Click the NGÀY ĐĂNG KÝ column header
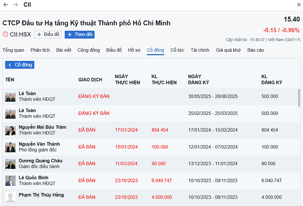The height and width of the screenshot is (206, 303). tap(198, 79)
